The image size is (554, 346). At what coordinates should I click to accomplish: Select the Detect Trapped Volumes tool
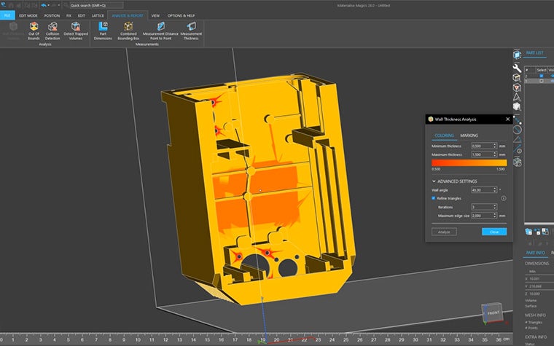[75, 28]
